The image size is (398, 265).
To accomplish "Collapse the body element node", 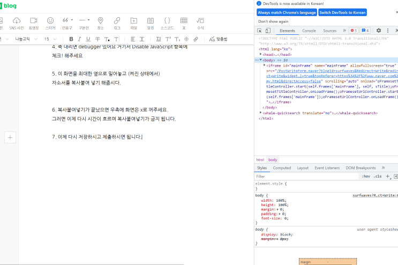I will (261, 60).
